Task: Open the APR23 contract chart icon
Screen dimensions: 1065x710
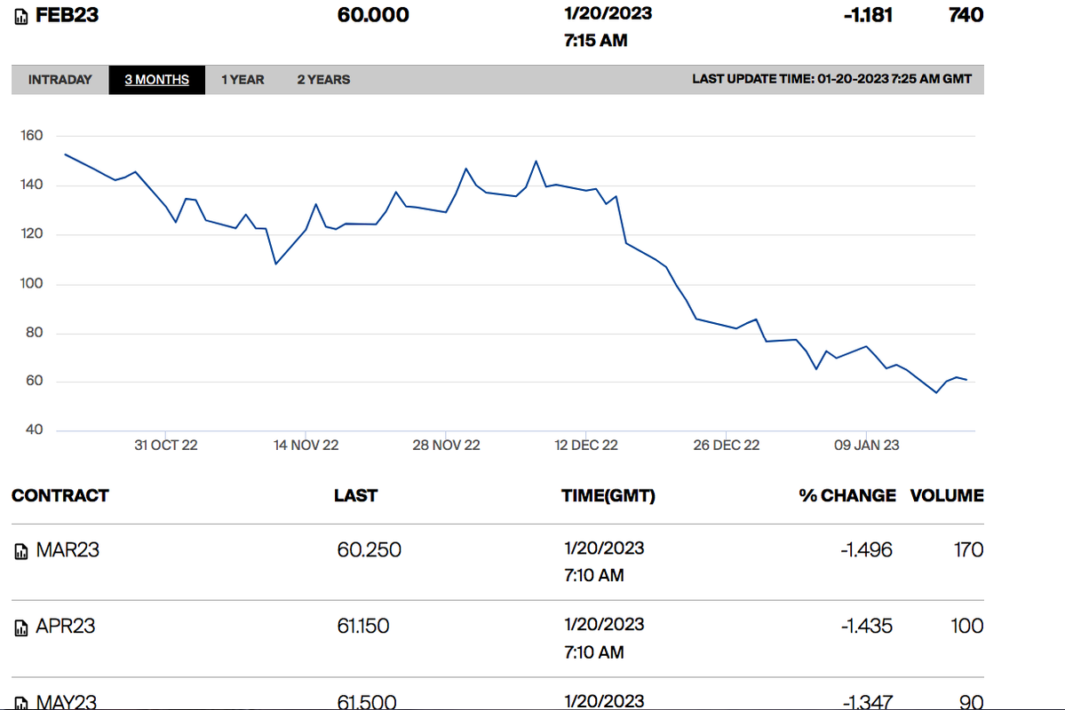Action: (x=21, y=627)
